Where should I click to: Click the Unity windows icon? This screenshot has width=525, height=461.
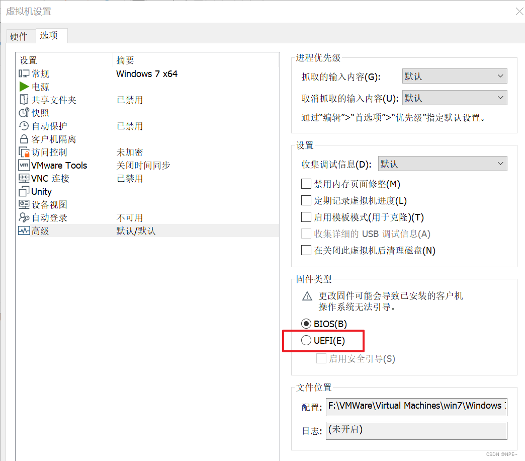click(24, 191)
